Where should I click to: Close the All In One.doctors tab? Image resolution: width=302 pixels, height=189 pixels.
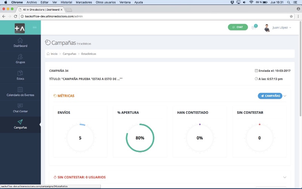click(x=62, y=10)
